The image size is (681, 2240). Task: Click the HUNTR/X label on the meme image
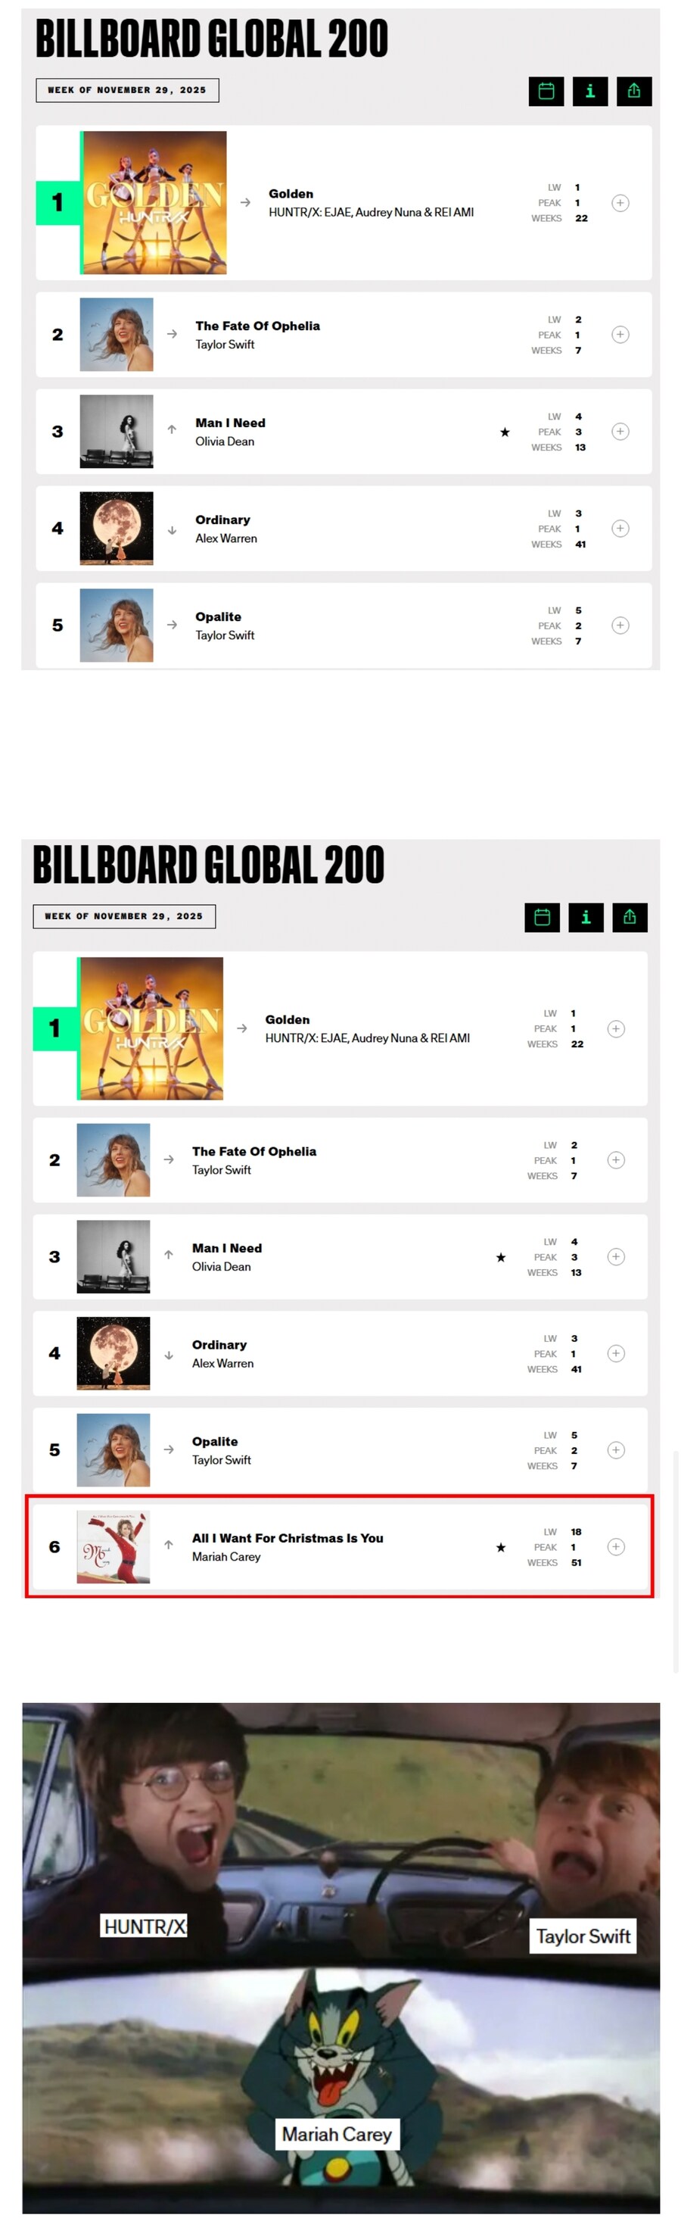pos(145,1926)
